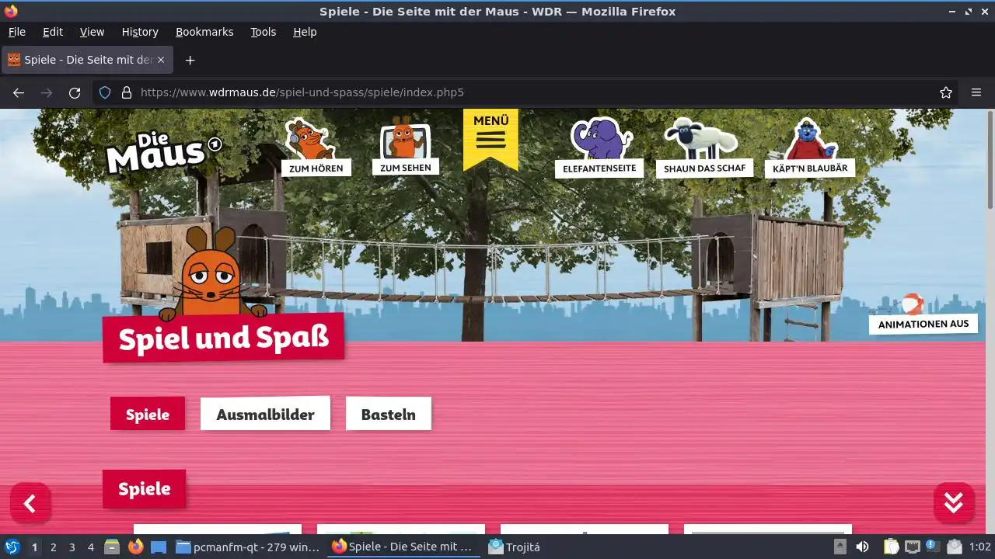This screenshot has height=559, width=995.
Task: Open Firefox application hamburger menu
Action: [x=976, y=92]
